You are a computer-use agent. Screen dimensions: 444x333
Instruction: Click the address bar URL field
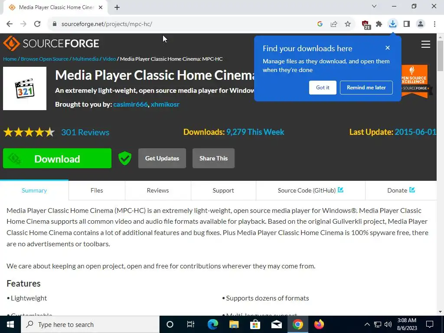click(x=181, y=24)
